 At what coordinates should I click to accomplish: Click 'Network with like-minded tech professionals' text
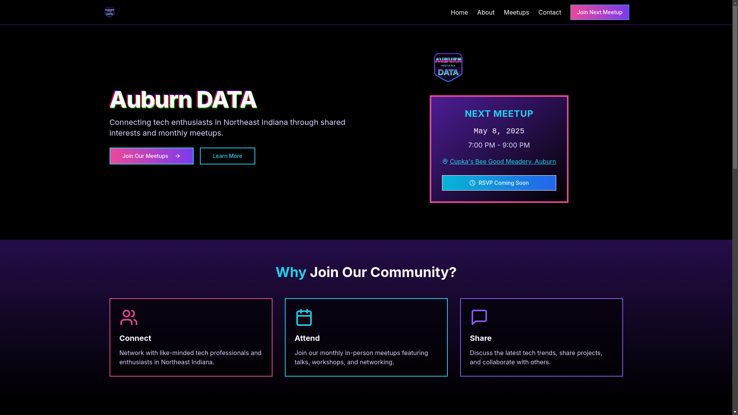point(191,357)
